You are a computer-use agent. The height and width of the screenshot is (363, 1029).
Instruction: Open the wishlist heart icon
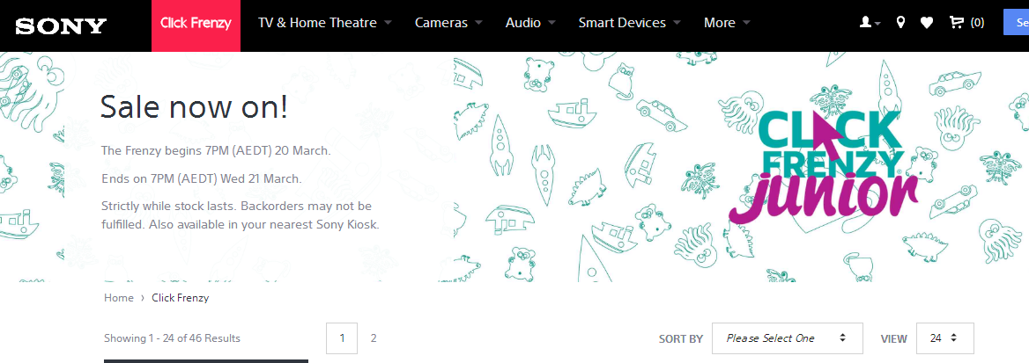click(x=926, y=23)
